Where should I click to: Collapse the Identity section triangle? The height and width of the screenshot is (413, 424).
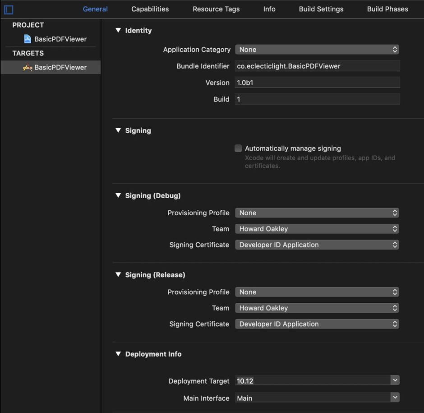118,30
